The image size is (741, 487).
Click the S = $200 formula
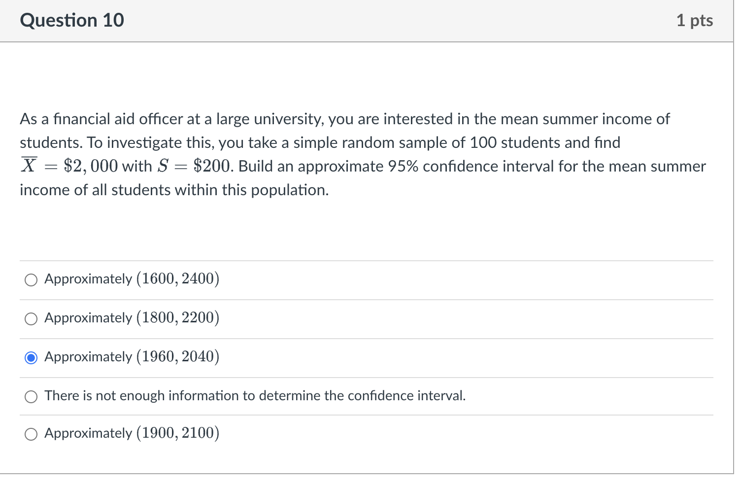coord(194,166)
